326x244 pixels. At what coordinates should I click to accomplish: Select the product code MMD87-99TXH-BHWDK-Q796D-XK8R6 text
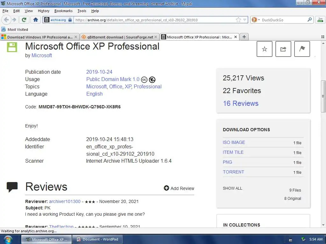click(x=79, y=107)
